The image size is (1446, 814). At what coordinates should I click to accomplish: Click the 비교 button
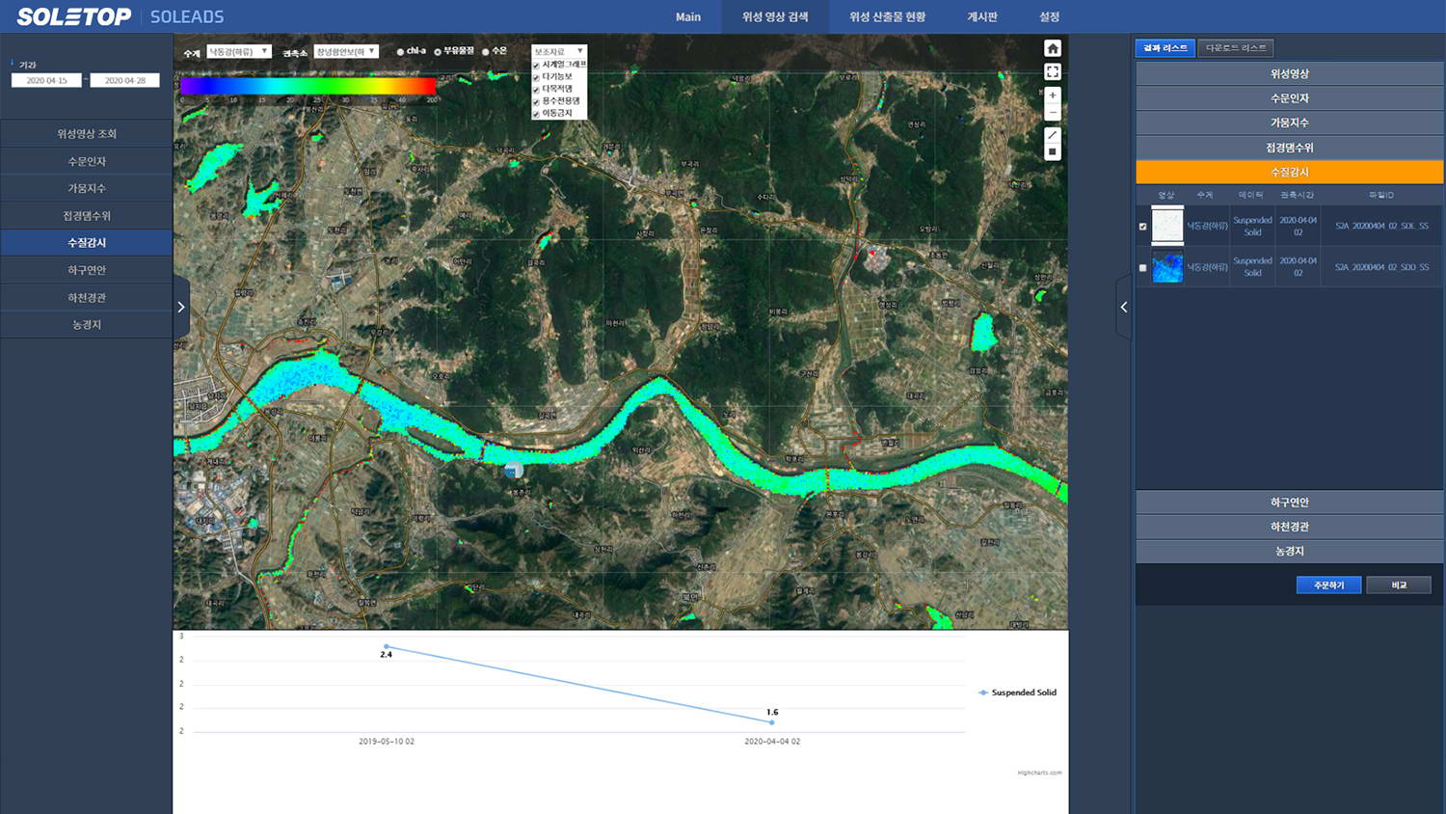(1399, 585)
